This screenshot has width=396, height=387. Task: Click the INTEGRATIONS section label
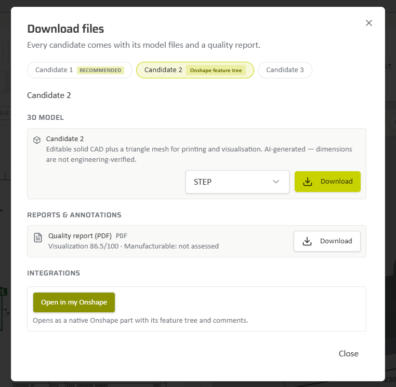click(x=54, y=273)
